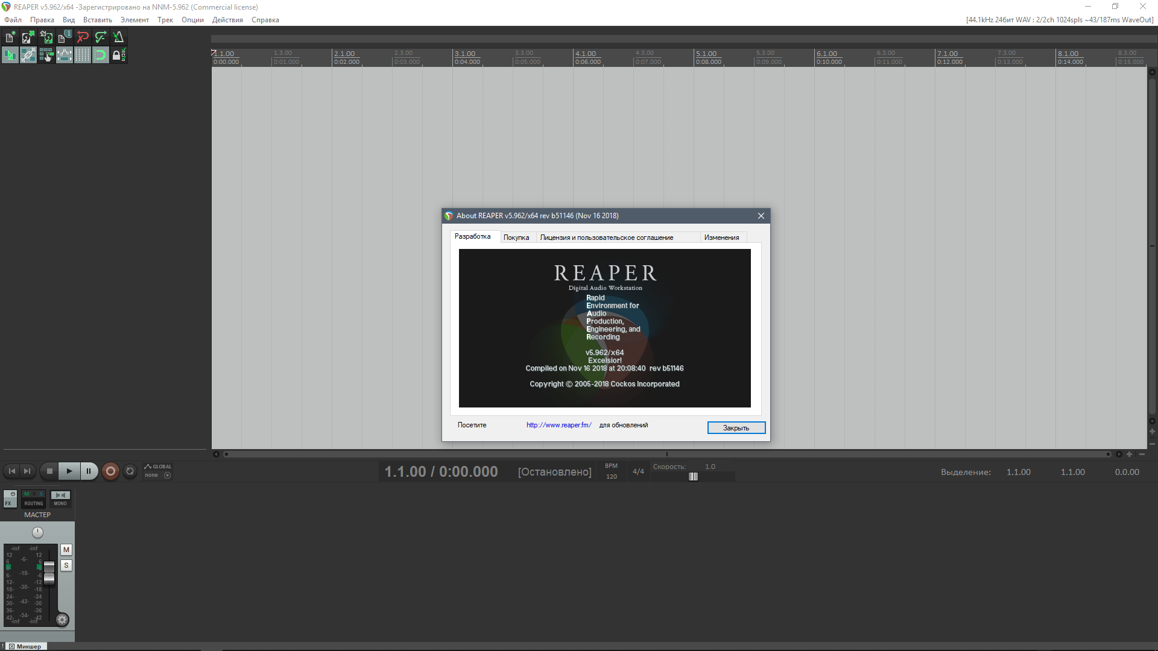Open the Правка menu
Viewport: 1158px width, 651px height.
tap(42, 20)
